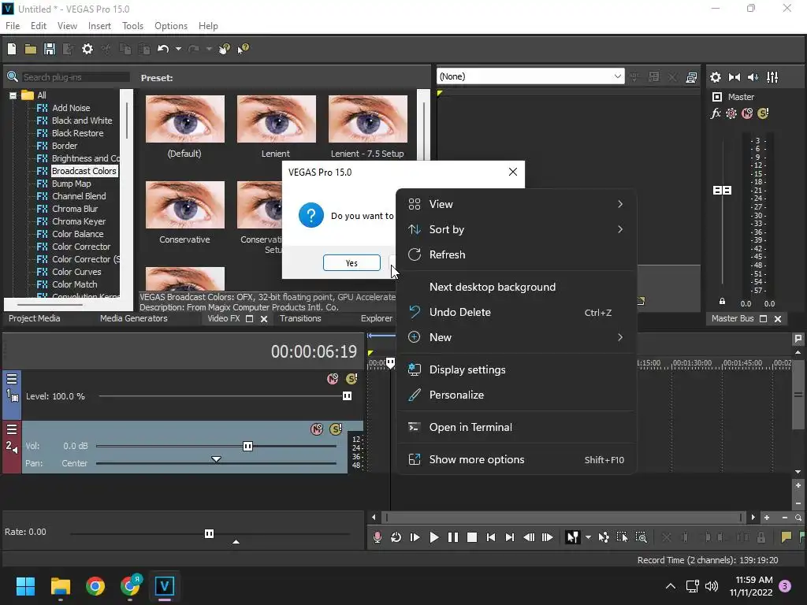Select Color Curves plug-in
Image resolution: width=807 pixels, height=605 pixels.
click(76, 272)
